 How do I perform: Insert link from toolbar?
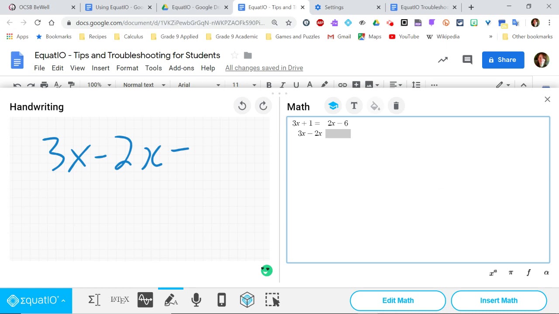[342, 85]
